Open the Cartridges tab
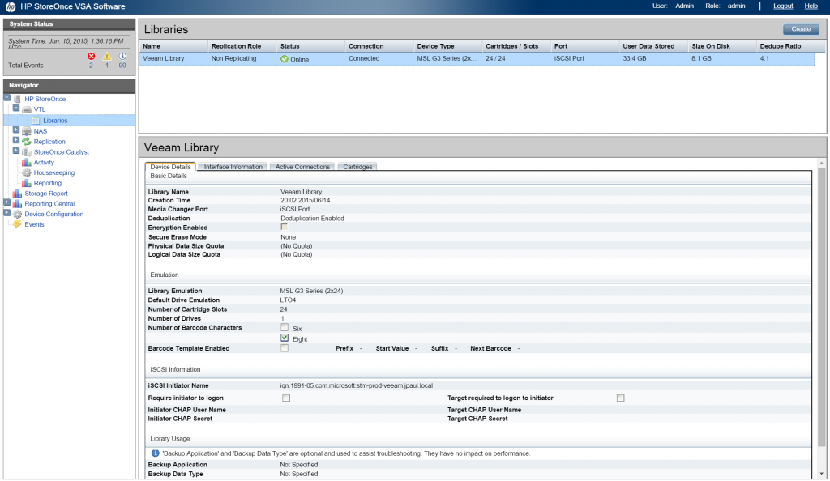This screenshot has height=481, width=830. coord(357,167)
